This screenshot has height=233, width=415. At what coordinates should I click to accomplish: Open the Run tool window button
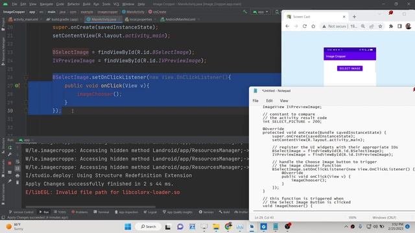click(44, 212)
